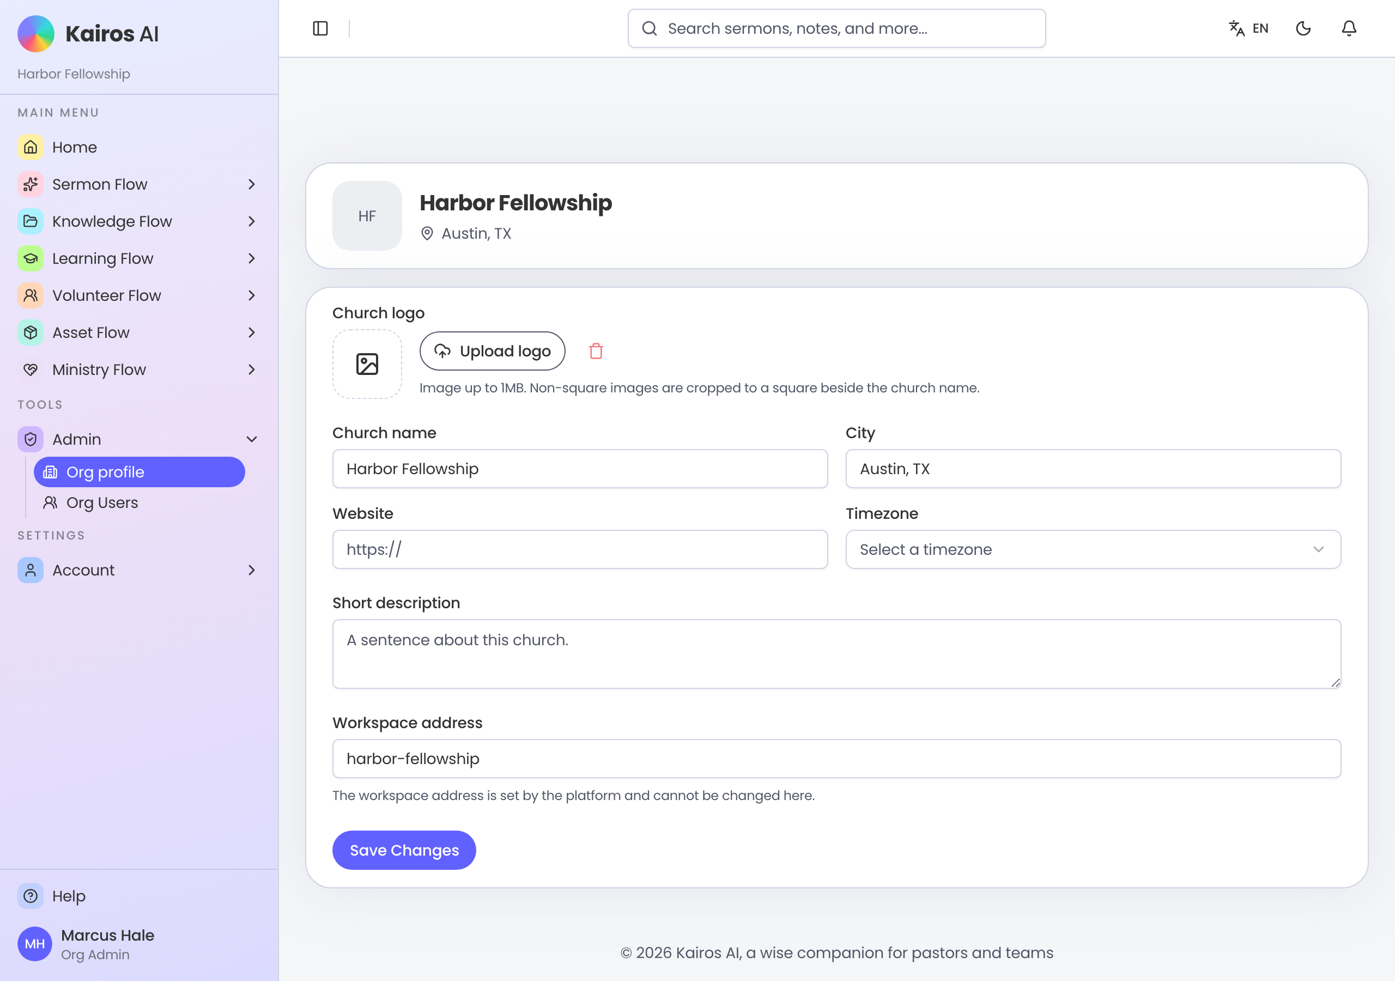Expand the Asset Flow chevron

click(x=252, y=332)
